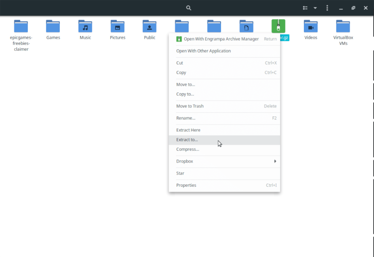This screenshot has width=374, height=257.
Task: Click the Public folder icon
Action: pos(149,27)
